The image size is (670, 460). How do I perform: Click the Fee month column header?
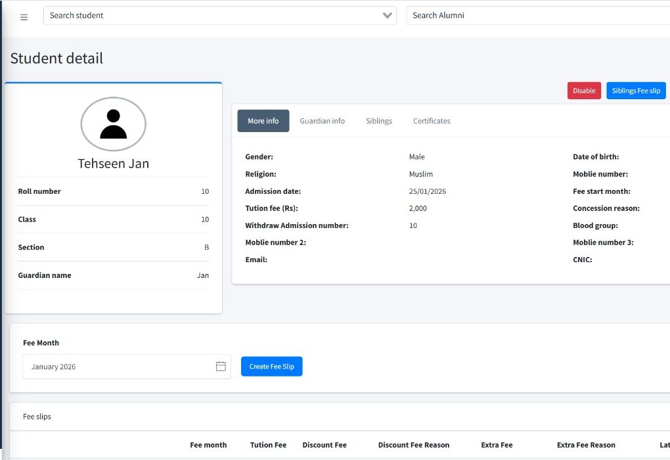click(208, 445)
